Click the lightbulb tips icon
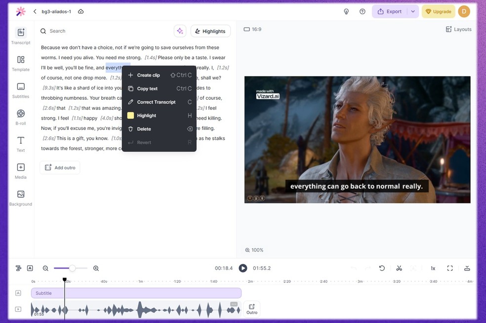Screen dimensions: 486x323 (346, 11)
